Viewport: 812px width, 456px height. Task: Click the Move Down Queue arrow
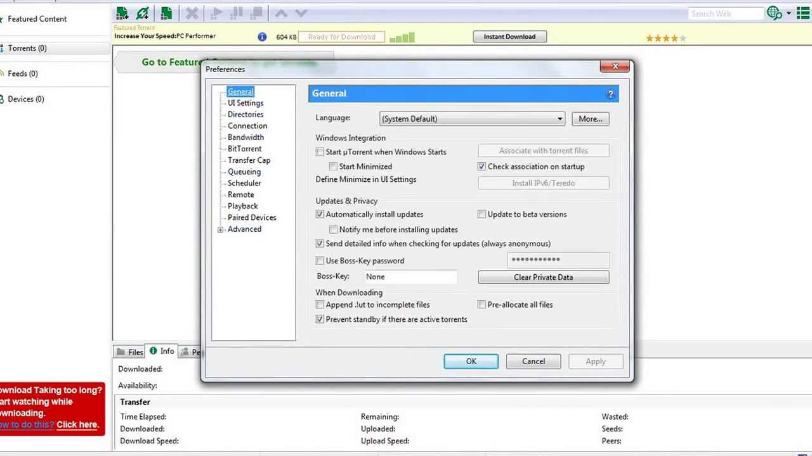[x=301, y=13]
